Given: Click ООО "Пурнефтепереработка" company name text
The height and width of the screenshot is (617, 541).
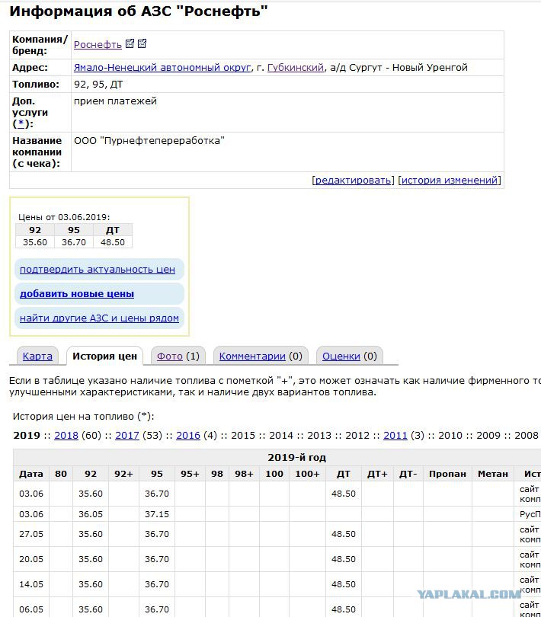Looking at the screenshot, I should [149, 141].
